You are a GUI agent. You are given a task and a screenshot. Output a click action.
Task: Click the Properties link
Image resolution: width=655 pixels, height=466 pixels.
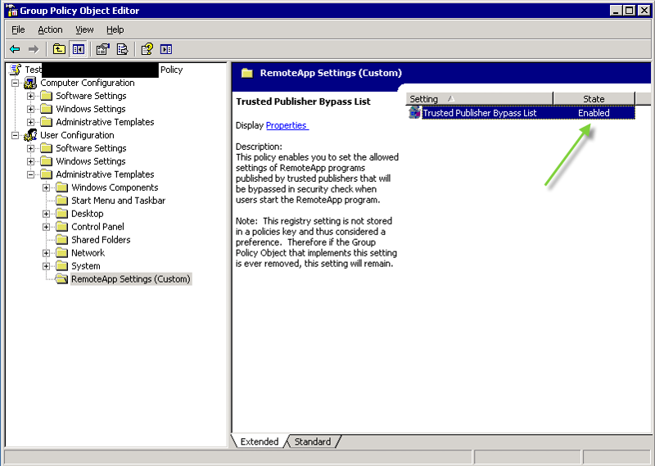click(287, 125)
